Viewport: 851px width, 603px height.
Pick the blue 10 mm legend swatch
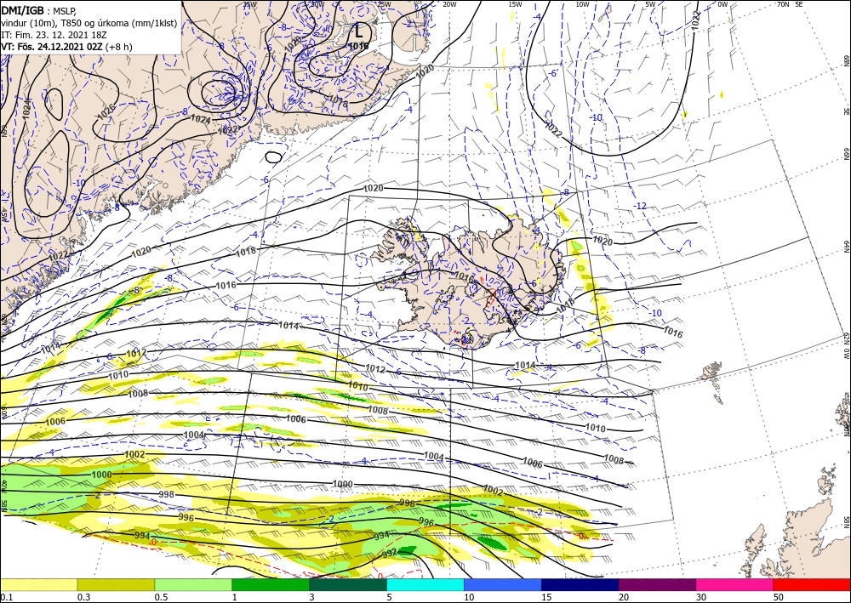[503, 584]
